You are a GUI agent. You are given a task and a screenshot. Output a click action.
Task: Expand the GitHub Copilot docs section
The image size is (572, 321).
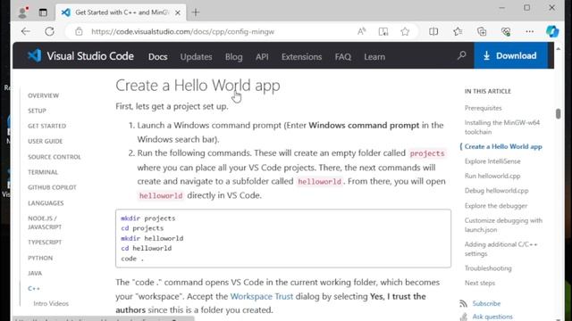(x=52, y=187)
